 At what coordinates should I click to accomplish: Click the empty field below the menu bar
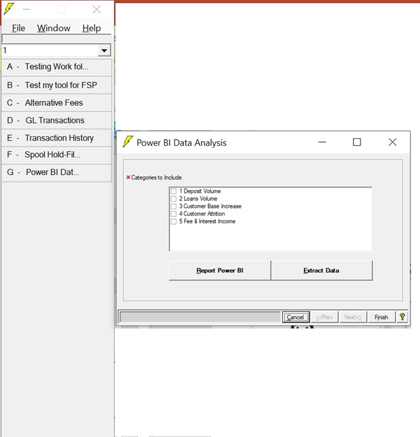click(x=56, y=39)
